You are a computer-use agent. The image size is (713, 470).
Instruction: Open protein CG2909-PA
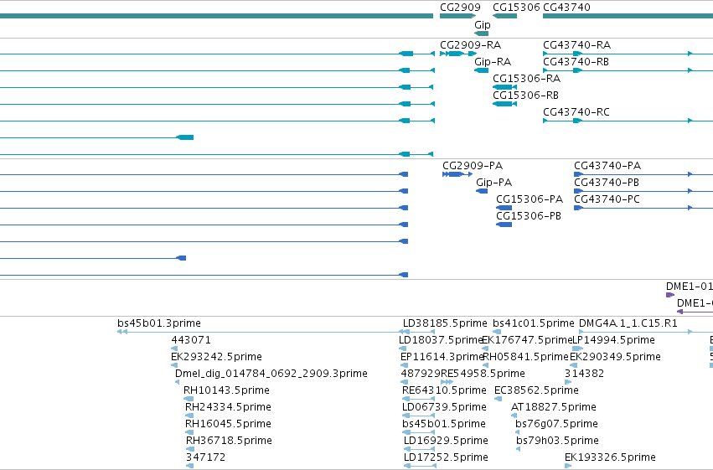[473, 166]
